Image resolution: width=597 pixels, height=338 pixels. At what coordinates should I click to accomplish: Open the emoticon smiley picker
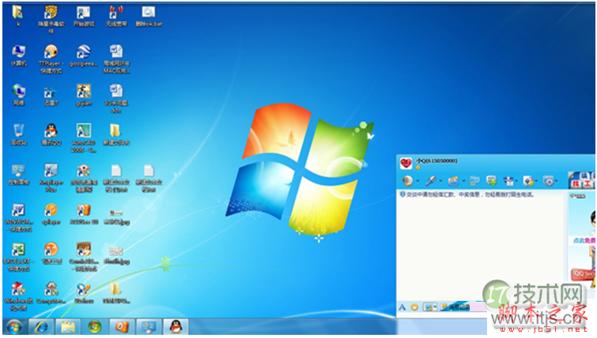[x=414, y=306]
